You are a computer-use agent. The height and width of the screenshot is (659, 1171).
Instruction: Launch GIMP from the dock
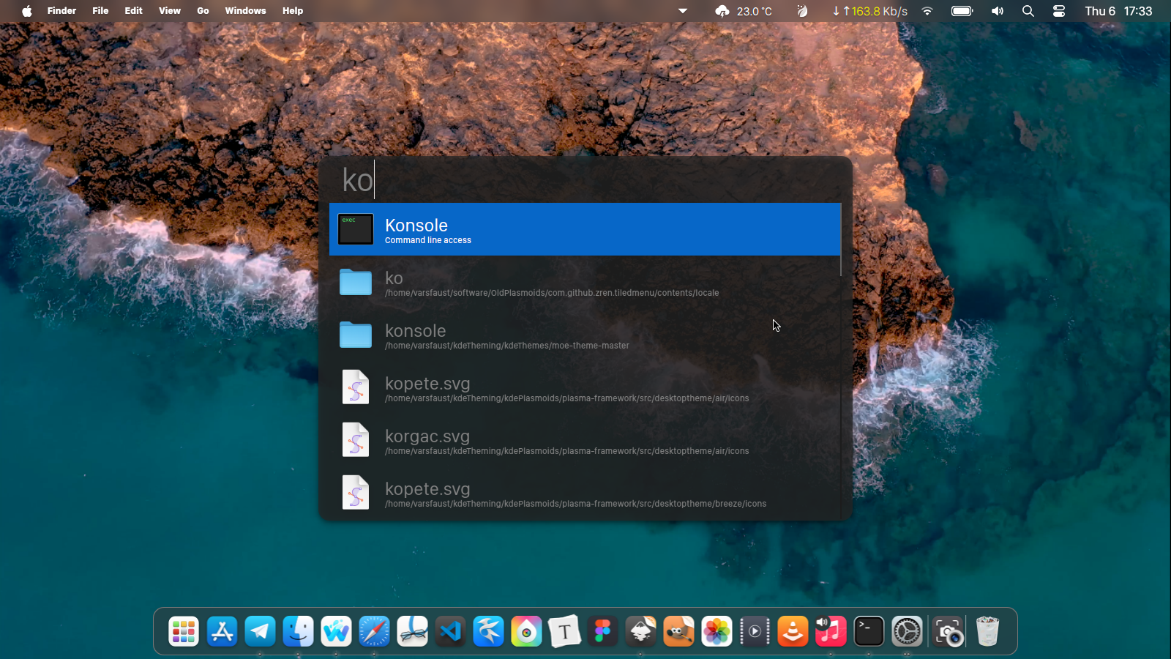(678, 631)
